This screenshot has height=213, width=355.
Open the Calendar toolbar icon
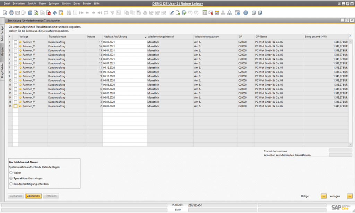217,13
